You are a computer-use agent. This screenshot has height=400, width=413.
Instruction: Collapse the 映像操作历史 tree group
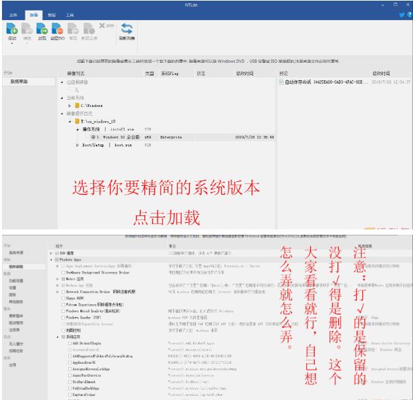(62, 114)
